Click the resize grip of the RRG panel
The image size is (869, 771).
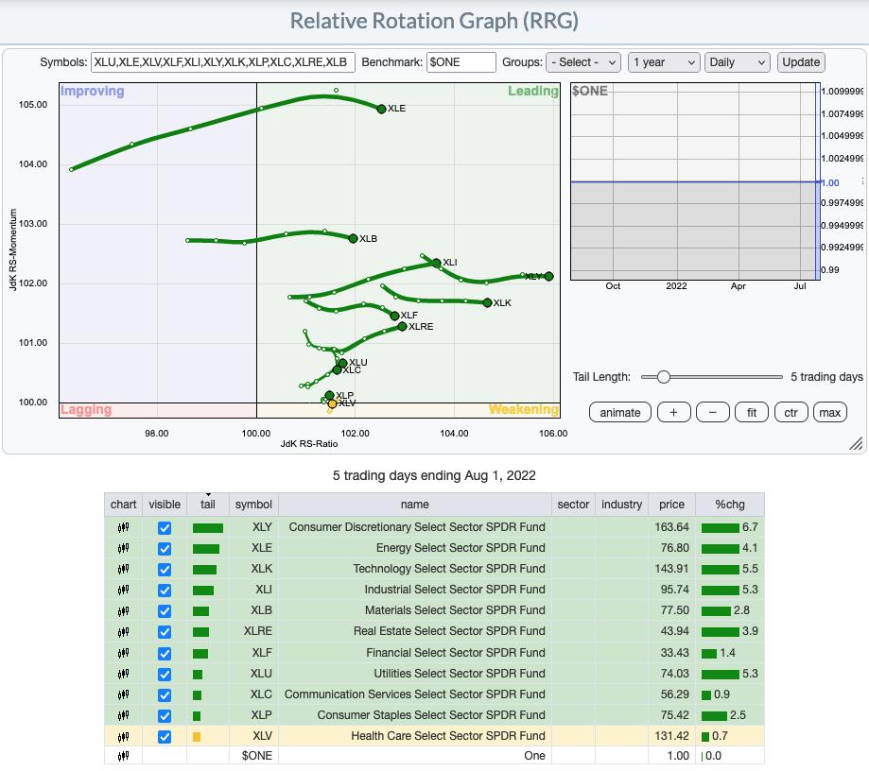coord(857,443)
